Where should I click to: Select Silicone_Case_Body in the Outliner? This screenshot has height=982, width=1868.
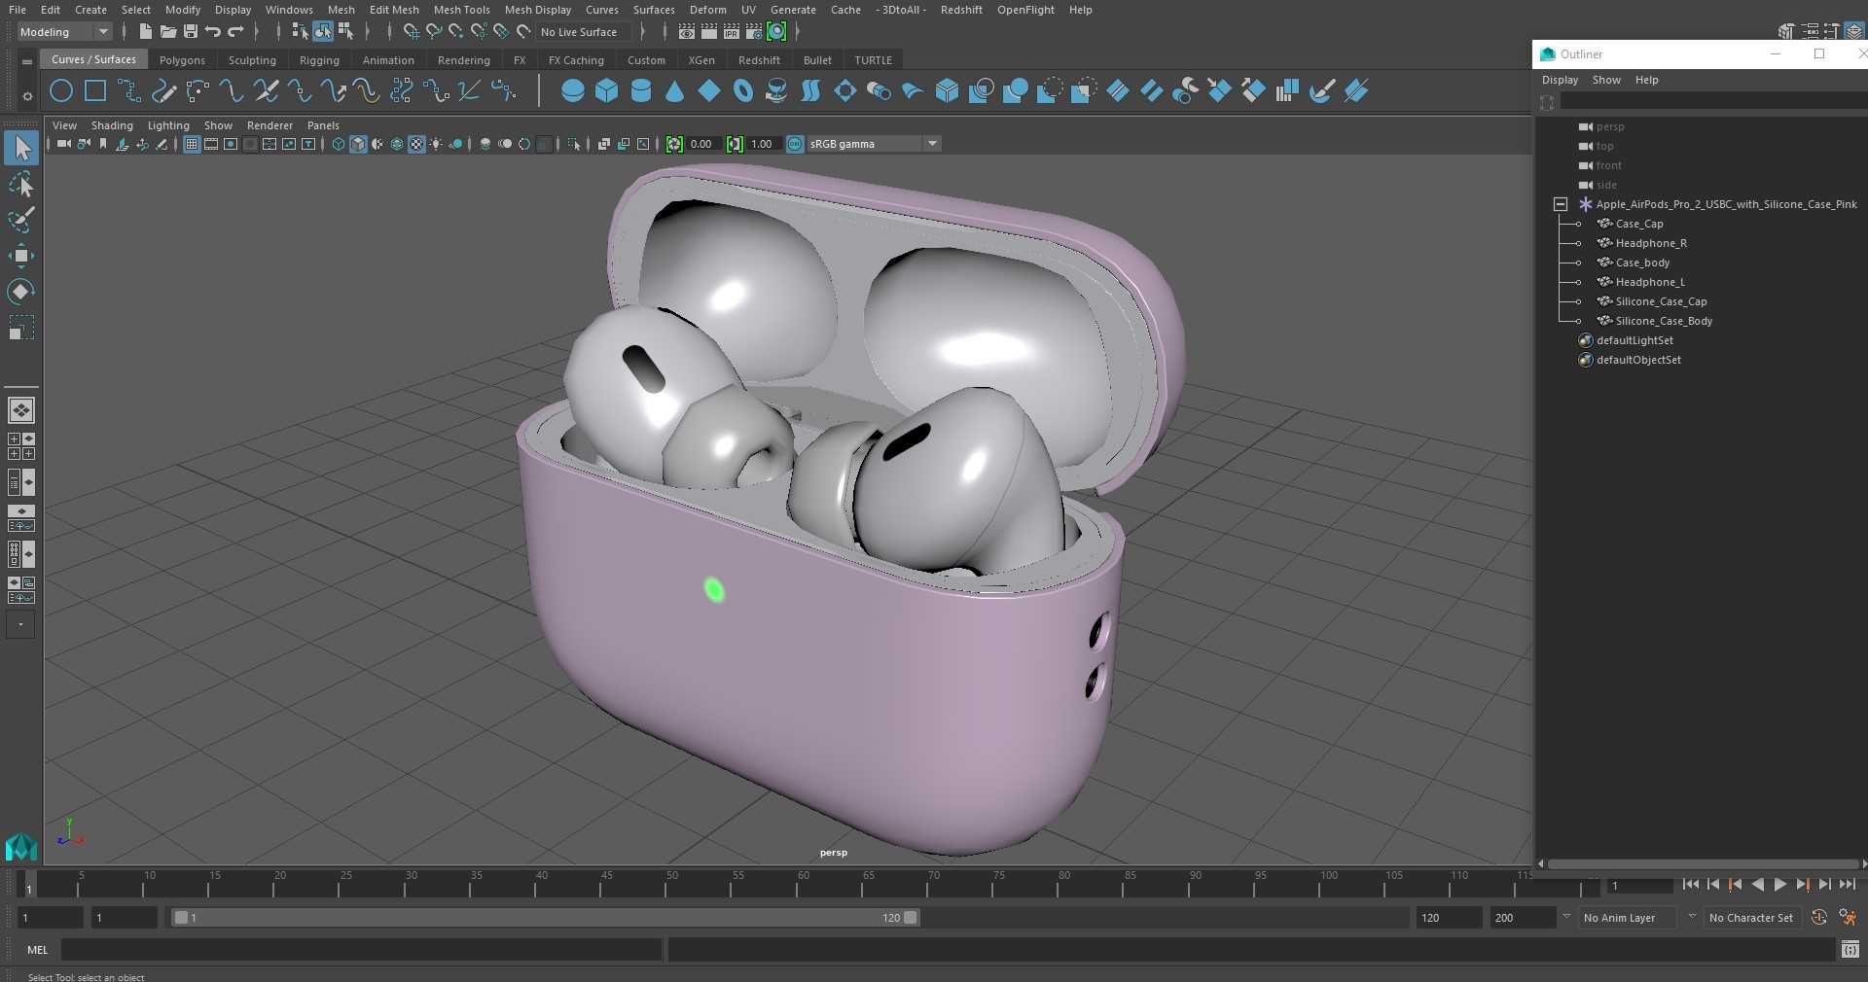click(x=1664, y=321)
